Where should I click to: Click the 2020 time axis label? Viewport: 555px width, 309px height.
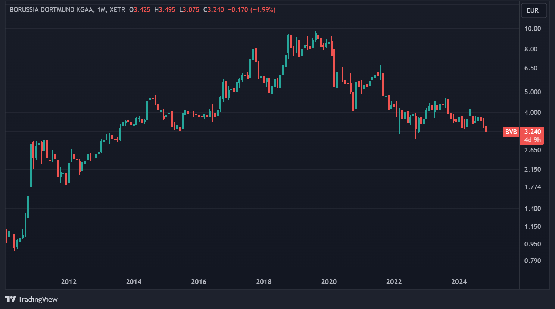pyautogui.click(x=329, y=282)
